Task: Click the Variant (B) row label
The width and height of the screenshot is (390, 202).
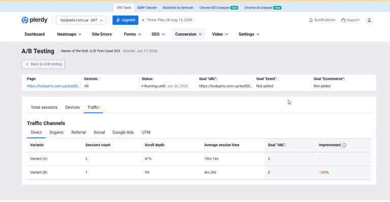Action: click(39, 172)
